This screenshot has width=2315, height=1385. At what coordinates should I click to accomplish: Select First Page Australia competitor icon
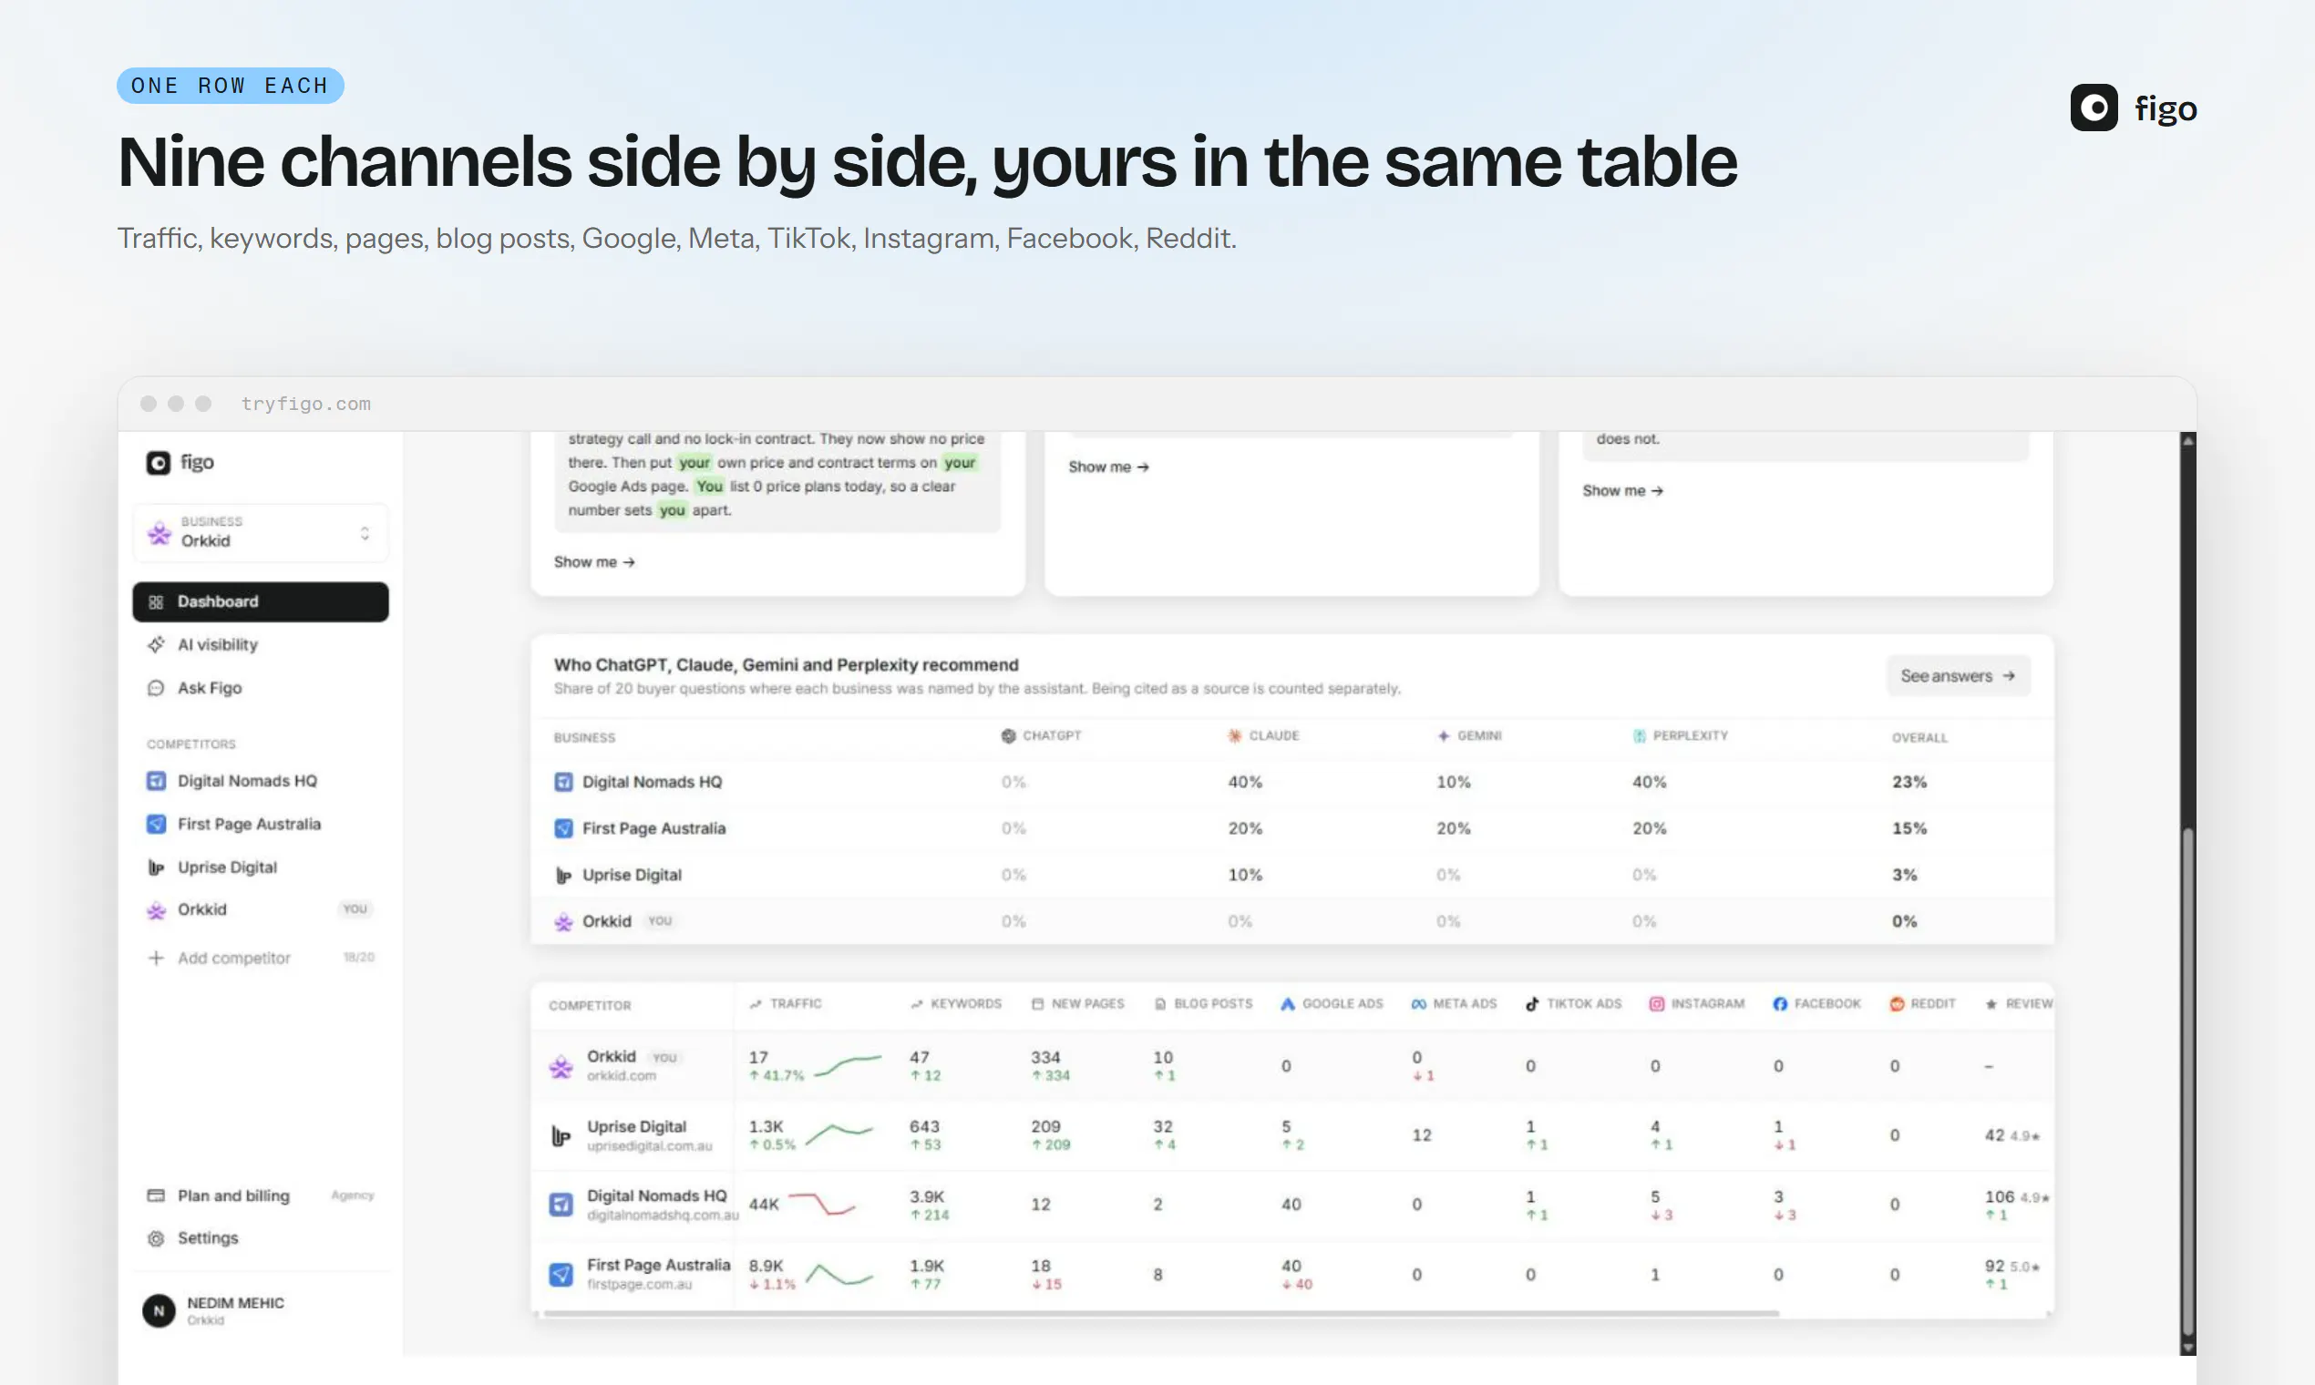[156, 824]
